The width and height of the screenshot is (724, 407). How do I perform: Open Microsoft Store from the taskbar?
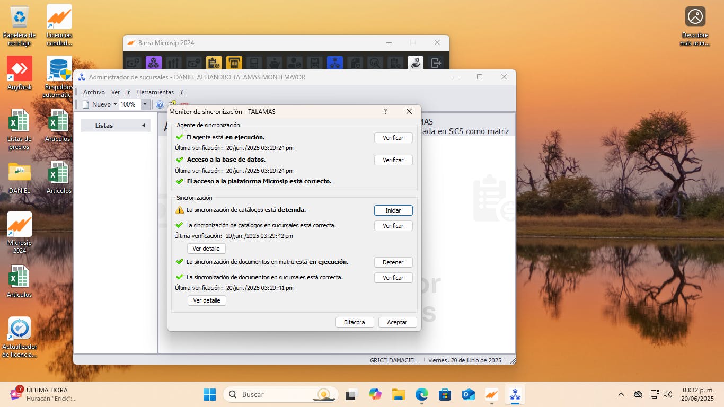pyautogui.click(x=445, y=394)
